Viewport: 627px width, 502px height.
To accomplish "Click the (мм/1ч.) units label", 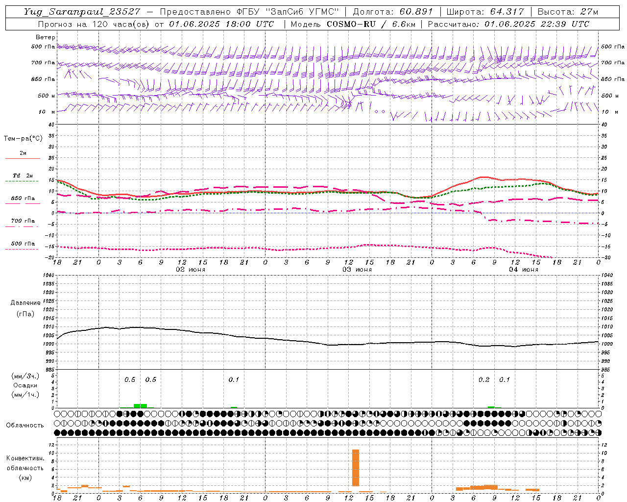I will point(25,395).
